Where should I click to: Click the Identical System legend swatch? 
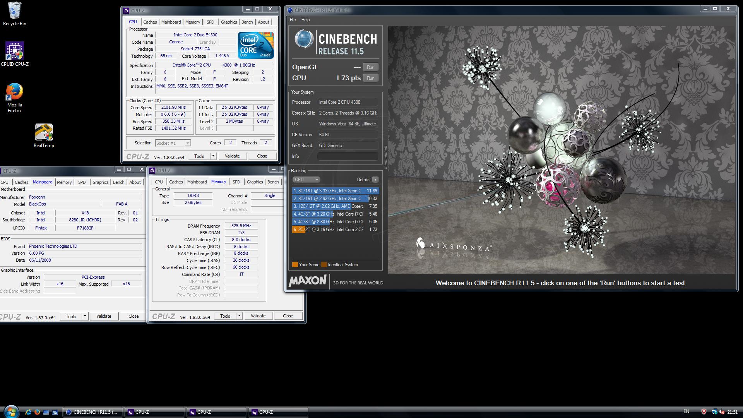(x=324, y=265)
